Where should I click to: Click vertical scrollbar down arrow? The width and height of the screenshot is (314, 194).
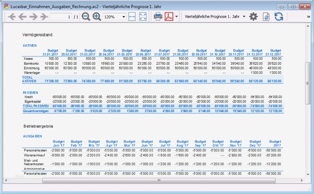coord(308,174)
